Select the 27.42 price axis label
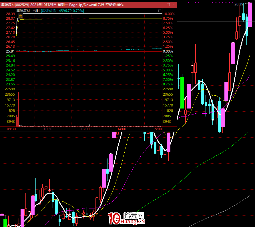Screen dimensions: 255x227 coord(10,28)
